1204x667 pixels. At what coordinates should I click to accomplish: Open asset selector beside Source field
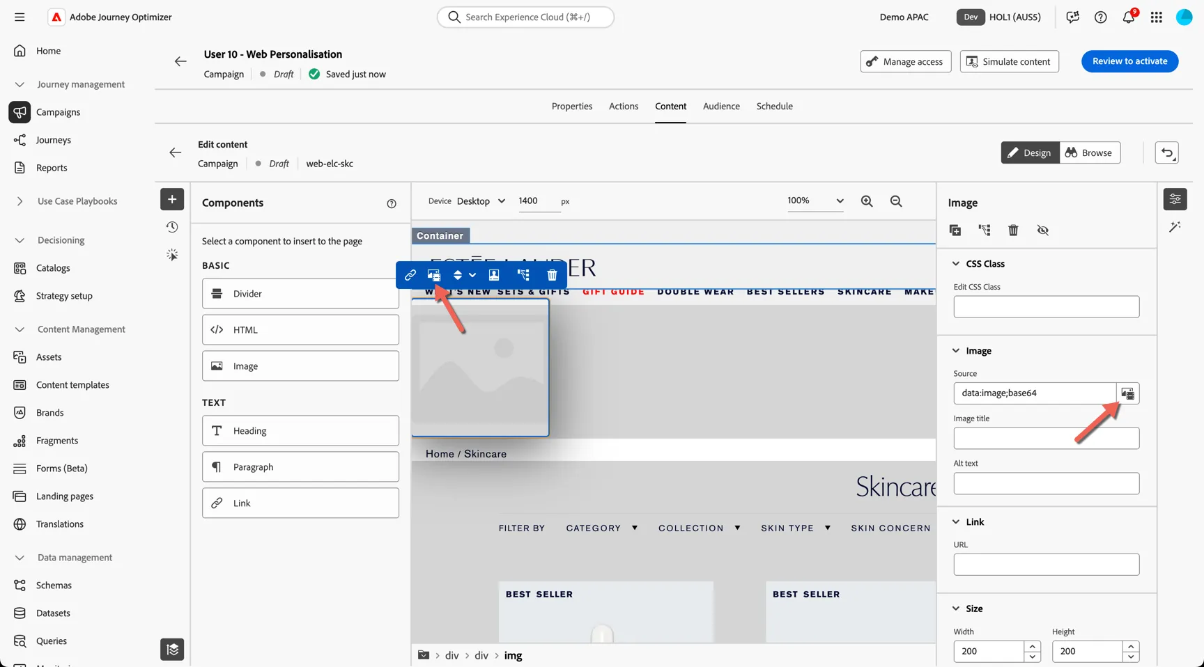coord(1128,393)
